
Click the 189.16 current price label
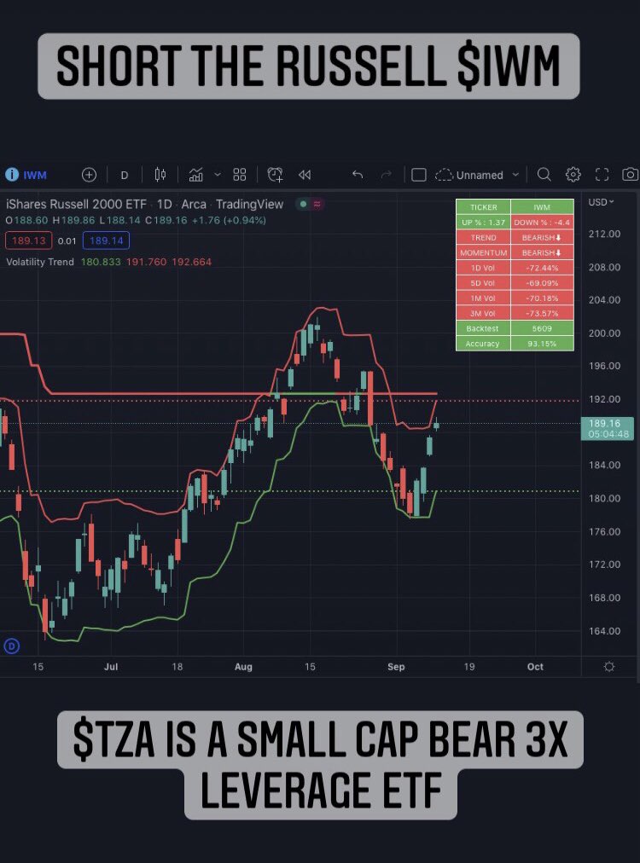click(x=607, y=428)
